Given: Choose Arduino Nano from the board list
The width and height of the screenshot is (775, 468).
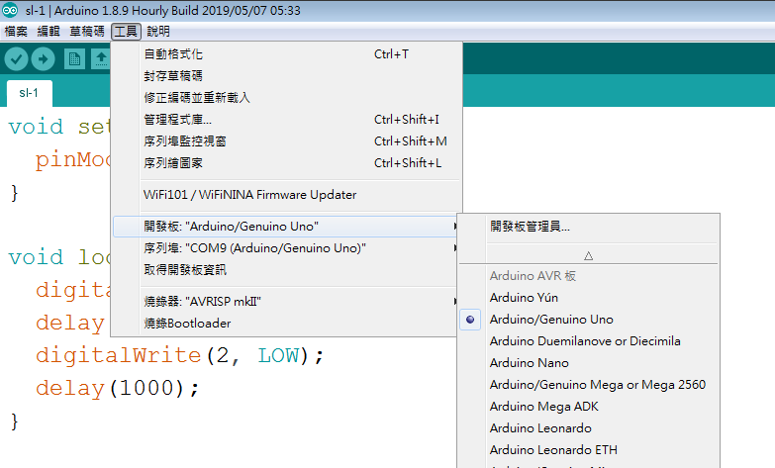Looking at the screenshot, I should click(x=529, y=363).
